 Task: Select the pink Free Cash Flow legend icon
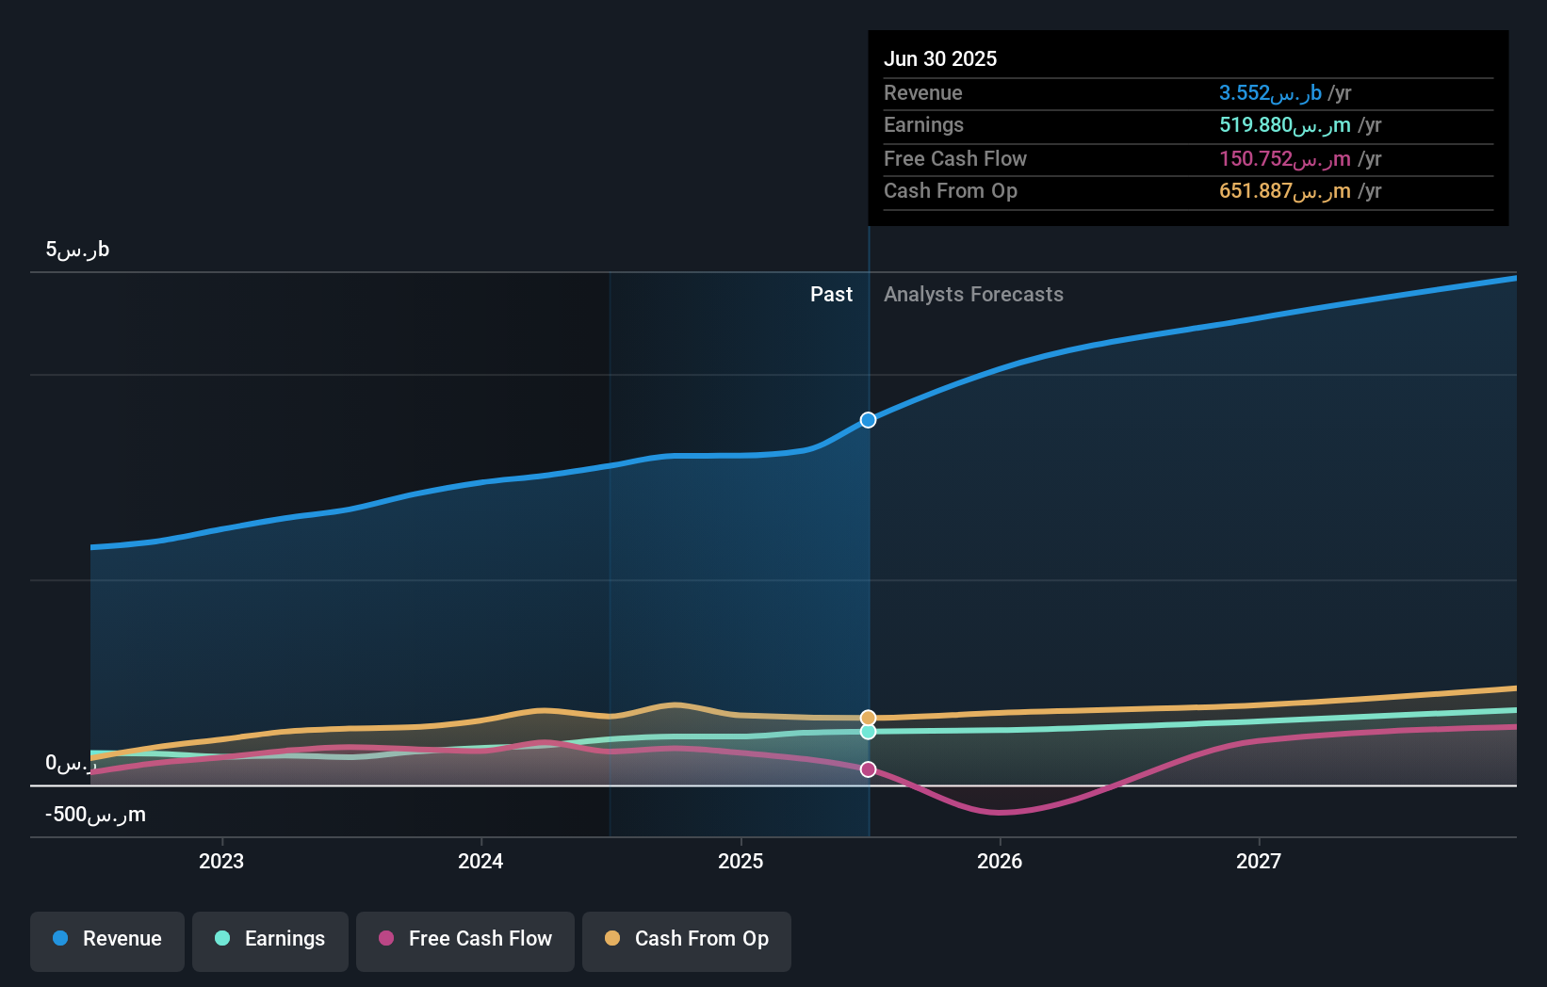coord(386,939)
